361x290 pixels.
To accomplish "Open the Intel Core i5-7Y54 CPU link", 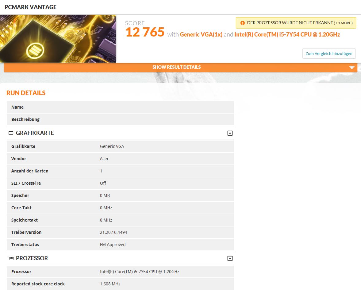I will [287, 35].
